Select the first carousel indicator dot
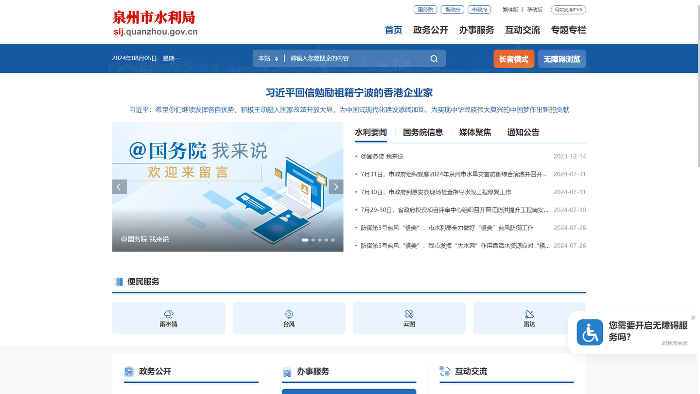The width and height of the screenshot is (700, 394). point(305,240)
